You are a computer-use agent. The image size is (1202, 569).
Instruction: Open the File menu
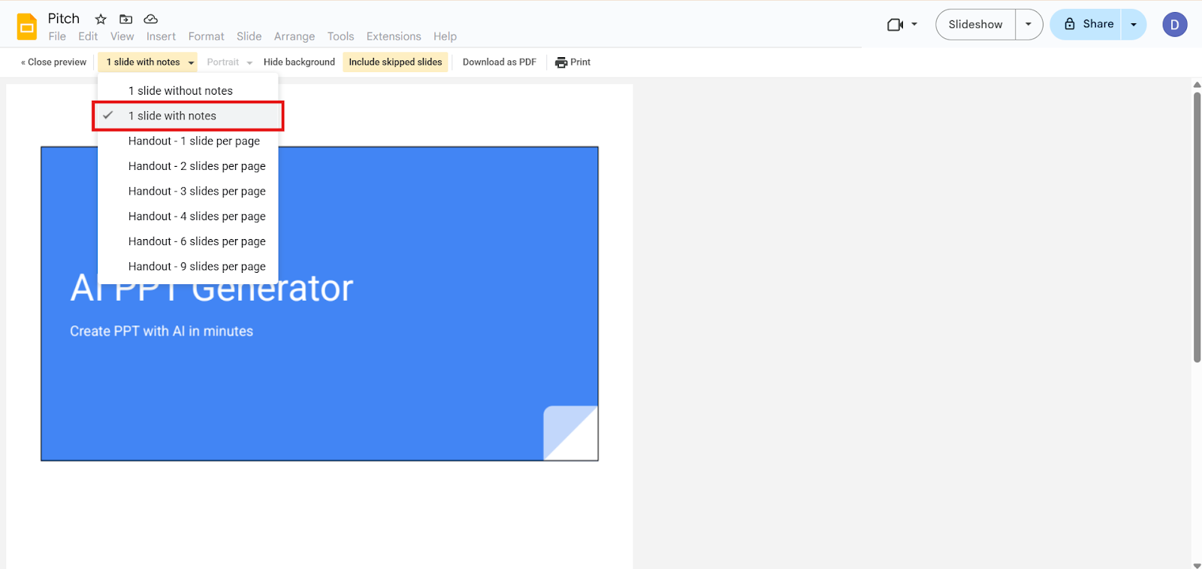click(x=57, y=36)
